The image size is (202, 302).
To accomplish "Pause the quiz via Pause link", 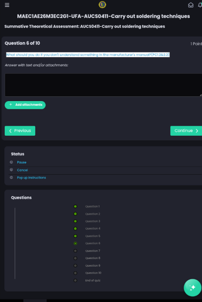I will (x=22, y=162).
